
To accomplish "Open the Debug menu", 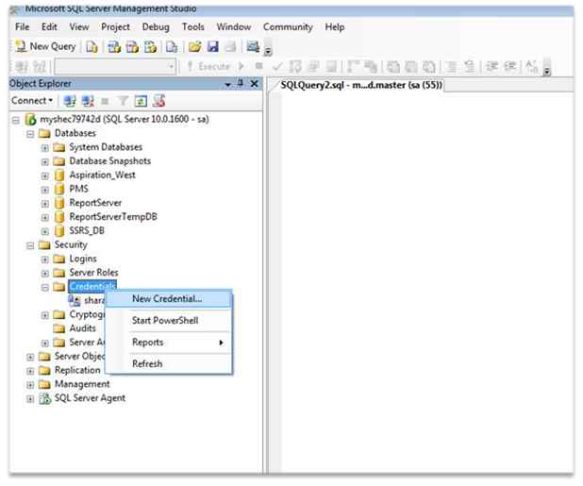I will click(156, 27).
